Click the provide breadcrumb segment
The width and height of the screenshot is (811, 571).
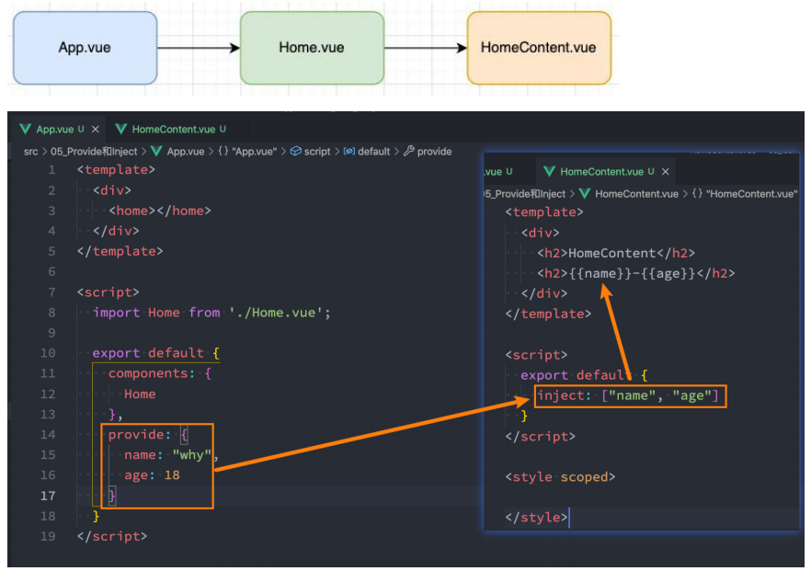(x=434, y=152)
